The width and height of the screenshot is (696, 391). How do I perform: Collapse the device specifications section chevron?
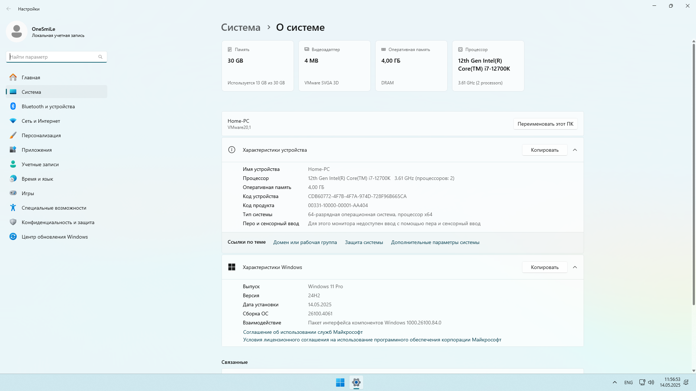[x=575, y=150]
